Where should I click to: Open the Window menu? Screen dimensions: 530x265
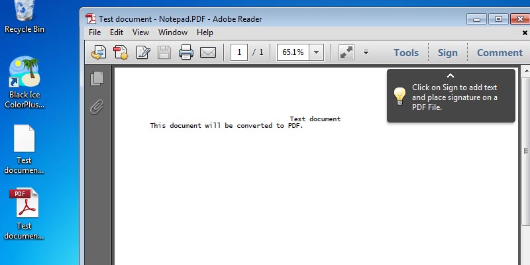pyautogui.click(x=172, y=32)
